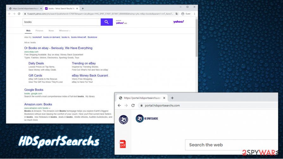
Task: Click the red PDF icon in the sidebar
Action: pos(123,144)
